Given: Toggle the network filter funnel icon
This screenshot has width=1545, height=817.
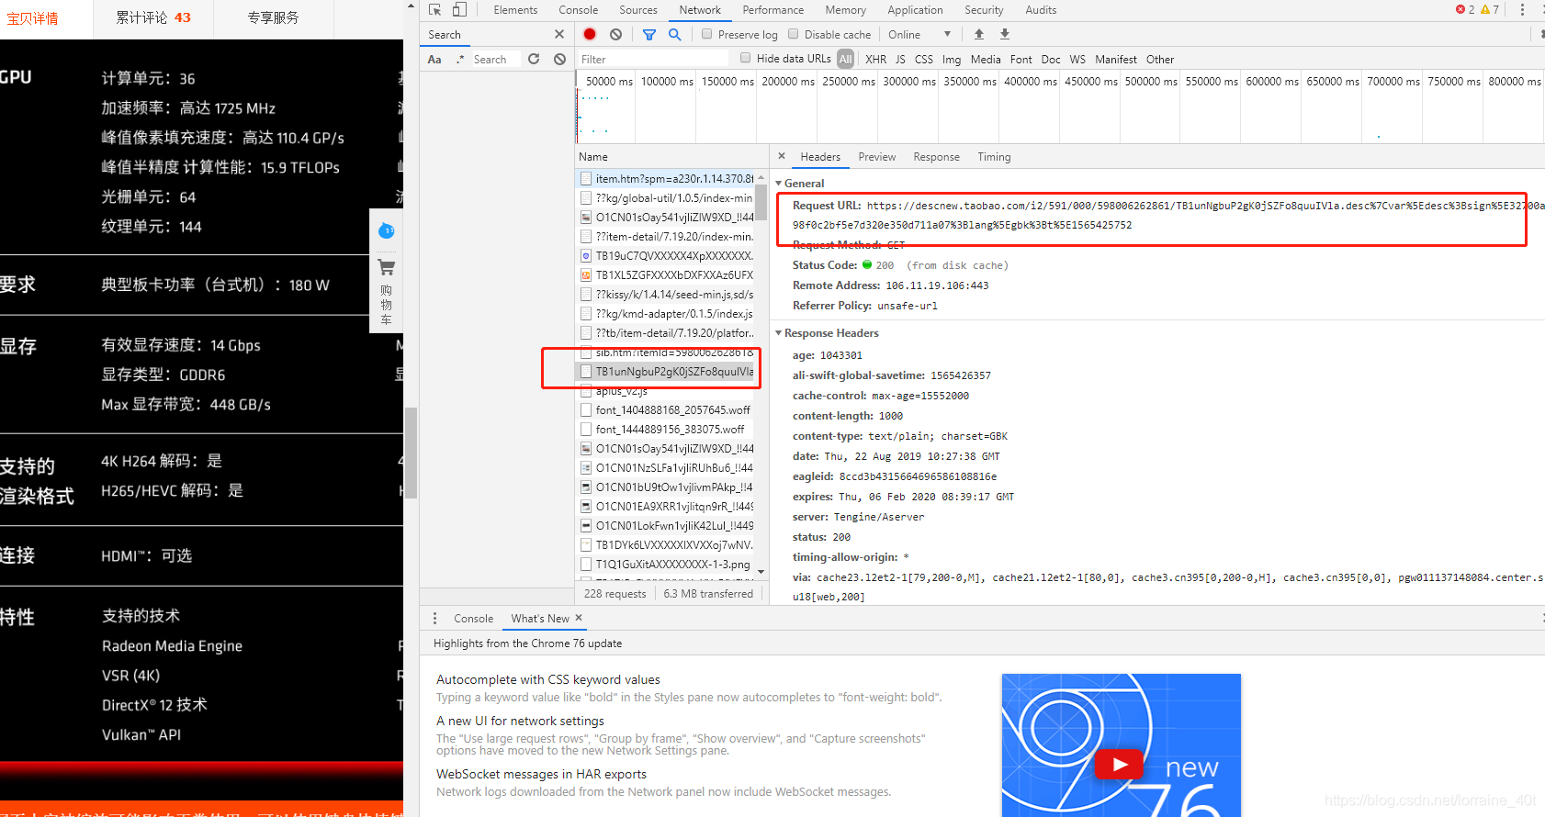Looking at the screenshot, I should (x=649, y=34).
